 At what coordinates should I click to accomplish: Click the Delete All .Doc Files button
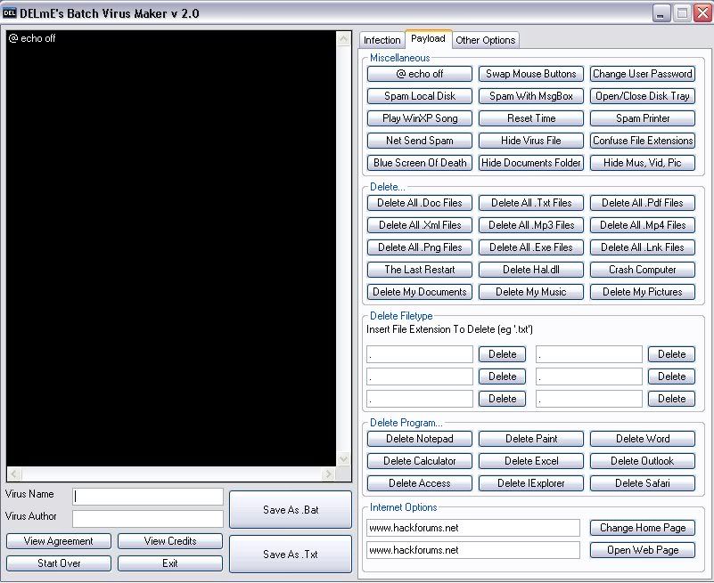pyautogui.click(x=419, y=203)
